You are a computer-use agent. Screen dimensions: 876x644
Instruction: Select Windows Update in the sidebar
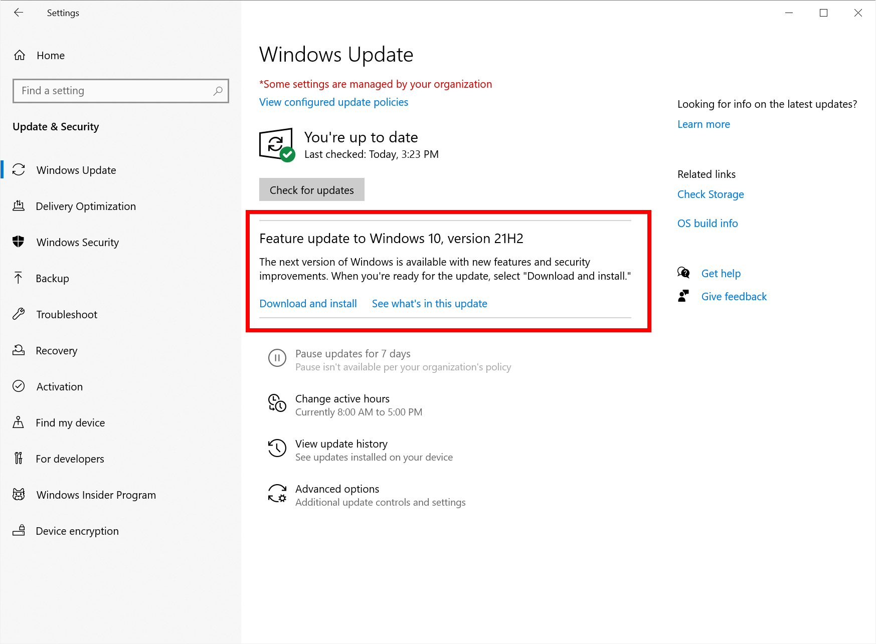tap(76, 170)
